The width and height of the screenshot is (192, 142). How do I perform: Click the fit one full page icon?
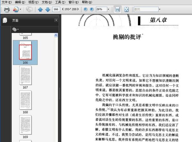point(126,9)
